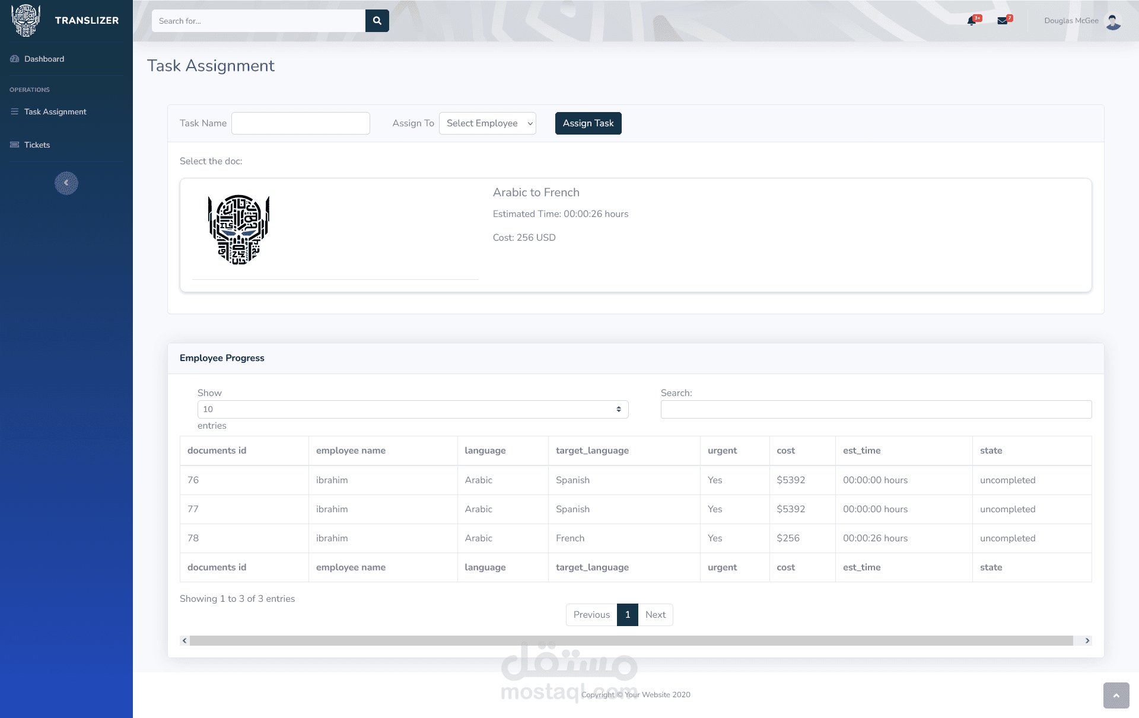Click the Employee Progress search field
The width and height of the screenshot is (1139, 718).
point(876,409)
